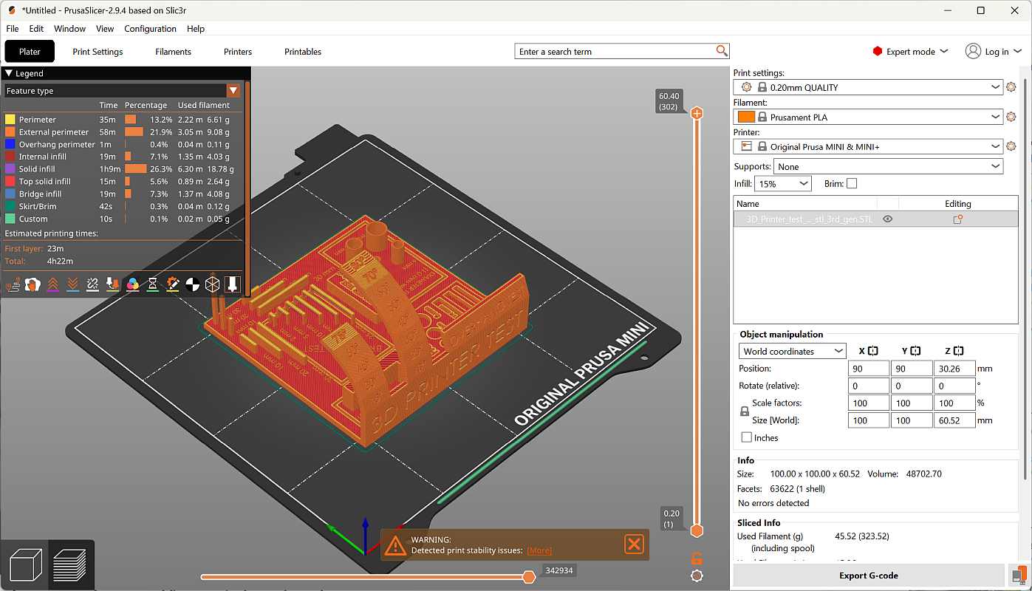Switch to the Print Settings tab

pyautogui.click(x=98, y=52)
